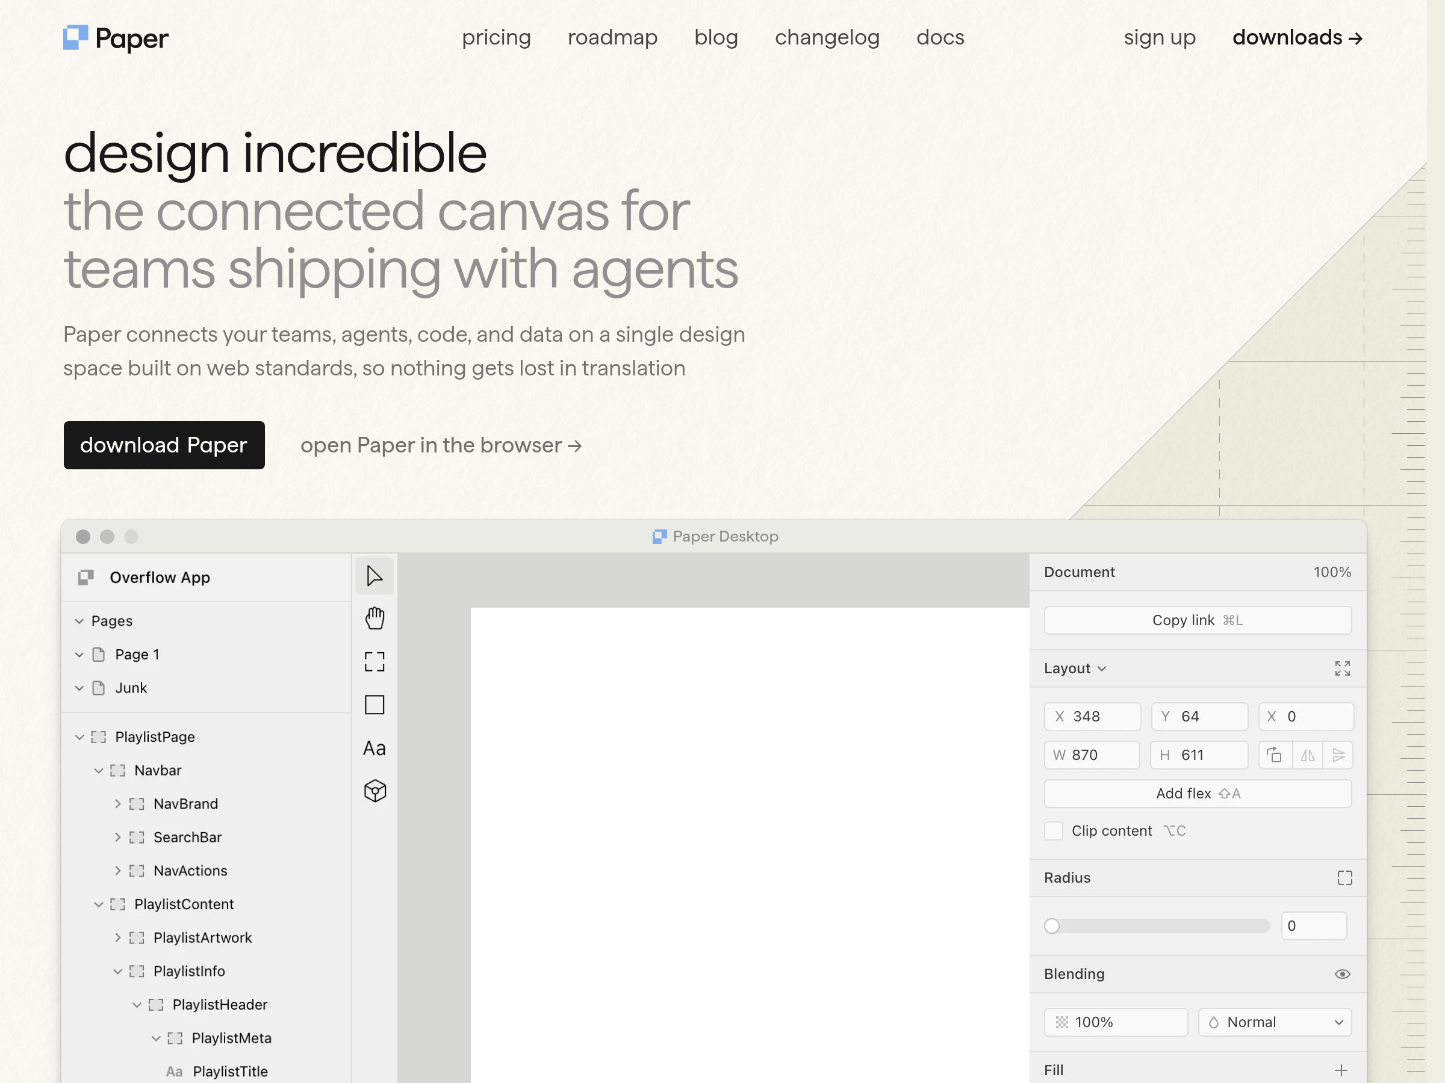Screen dimensions: 1445x1083
Task: Click the opacity 100% field
Action: tap(1116, 1022)
